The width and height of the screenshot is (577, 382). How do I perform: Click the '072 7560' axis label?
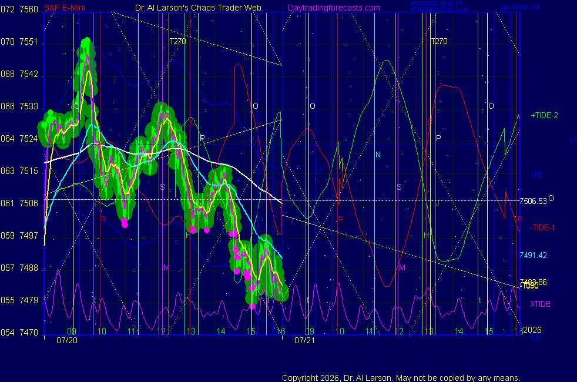coord(19,9)
